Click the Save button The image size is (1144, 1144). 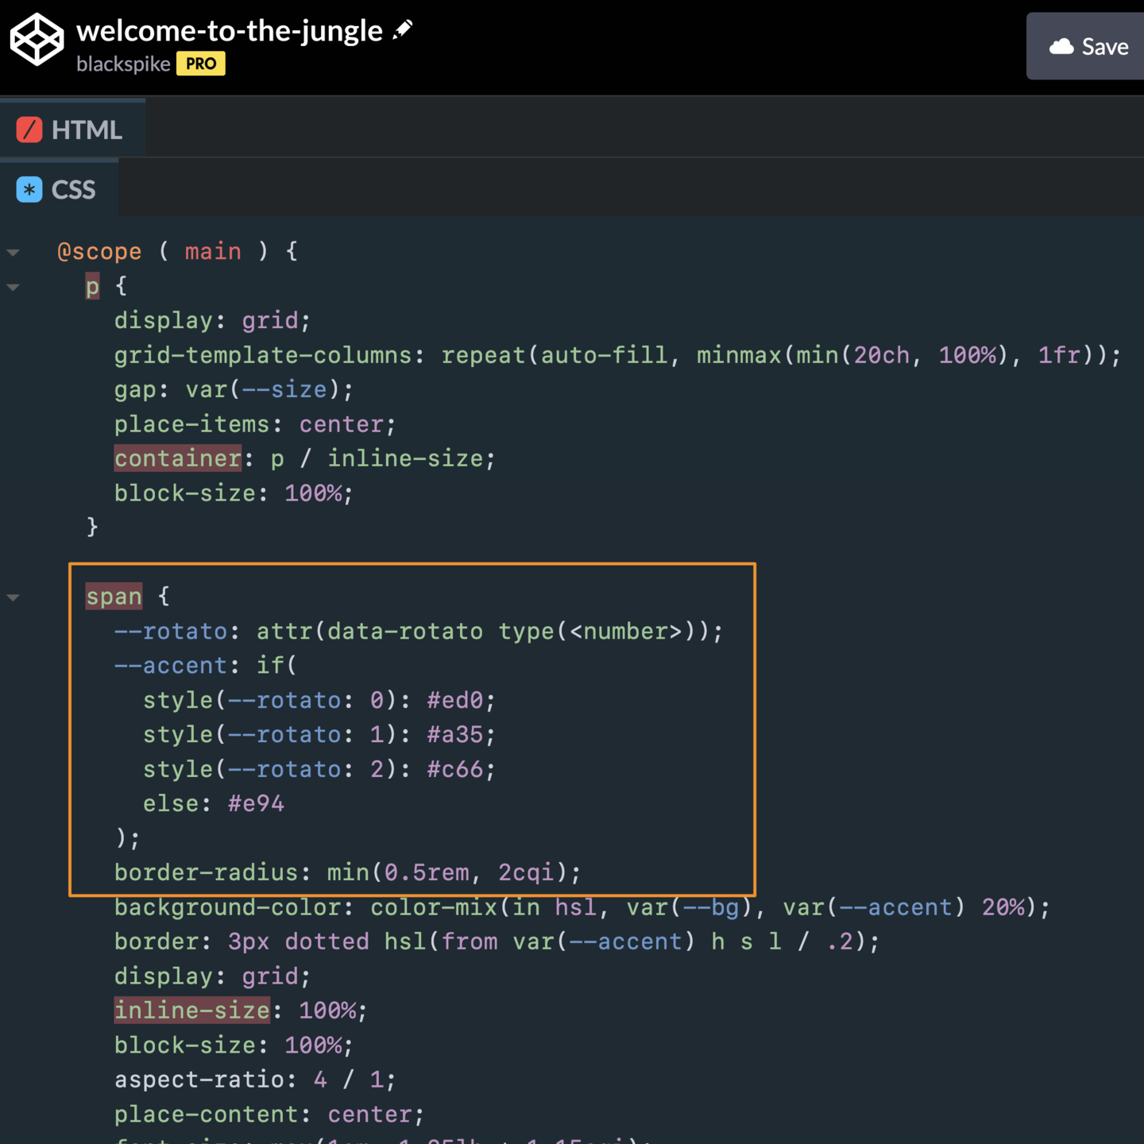[1088, 46]
